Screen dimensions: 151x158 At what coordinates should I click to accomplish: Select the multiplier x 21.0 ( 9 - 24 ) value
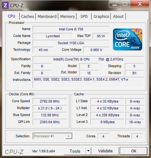(50, 108)
